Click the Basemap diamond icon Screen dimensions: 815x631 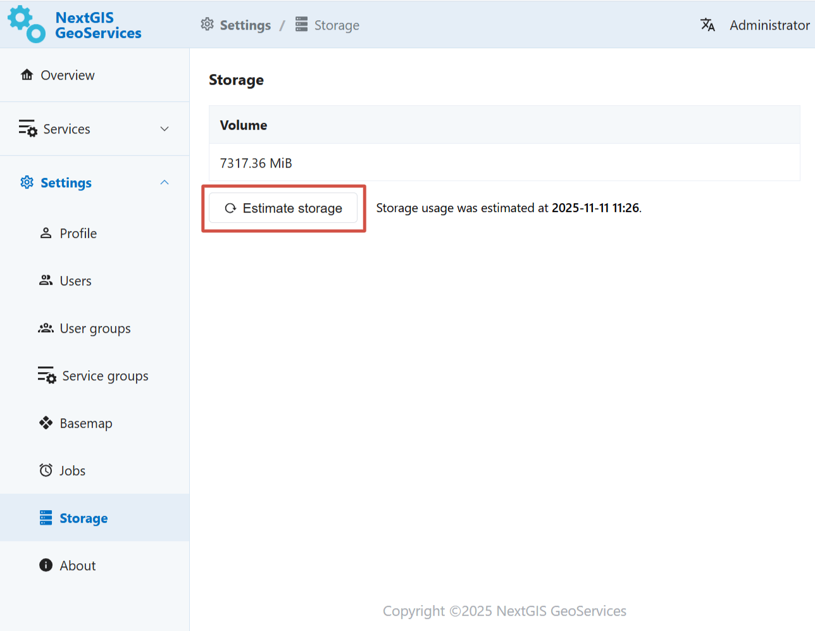(46, 423)
